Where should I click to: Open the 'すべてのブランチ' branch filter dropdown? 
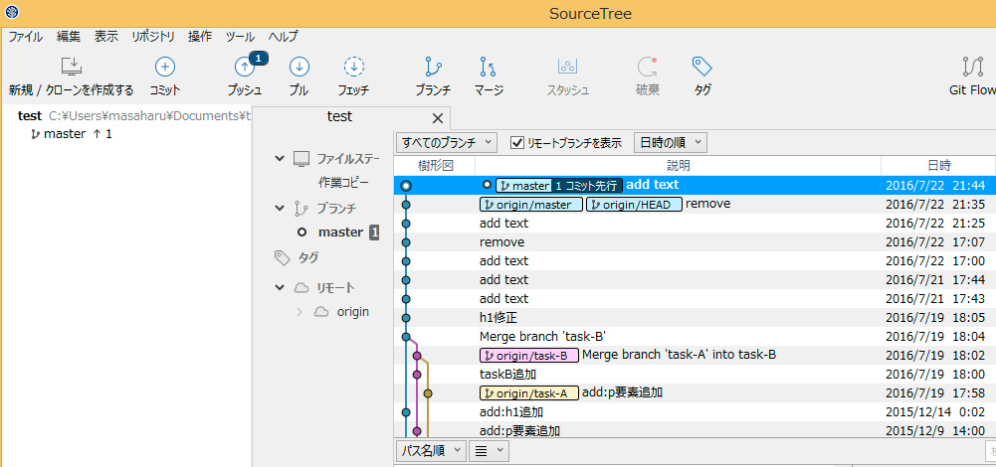point(447,143)
